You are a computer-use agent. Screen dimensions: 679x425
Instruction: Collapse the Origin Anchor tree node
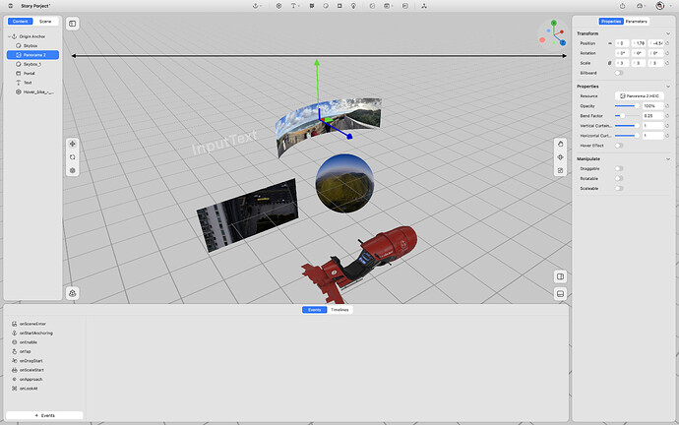(11, 36)
